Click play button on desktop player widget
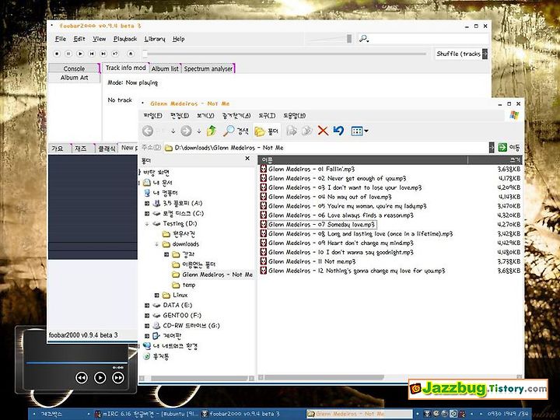Image resolution: width=560 pixels, height=420 pixels. (100, 377)
